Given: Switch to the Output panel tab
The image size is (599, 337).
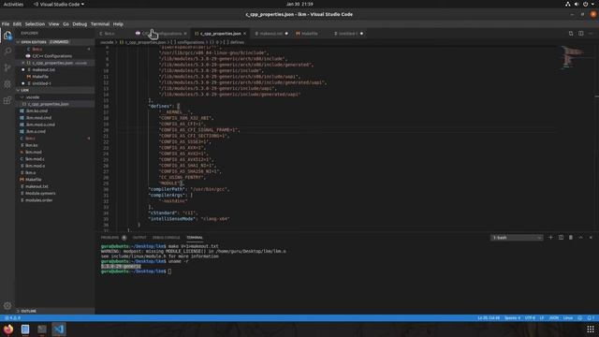Looking at the screenshot, I should 139,238.
